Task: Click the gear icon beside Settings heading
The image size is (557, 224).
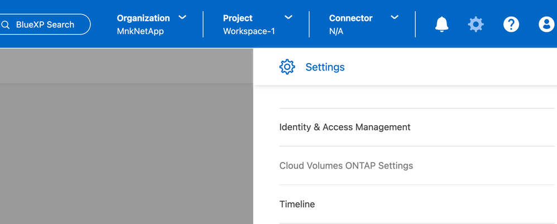Action: click(287, 67)
